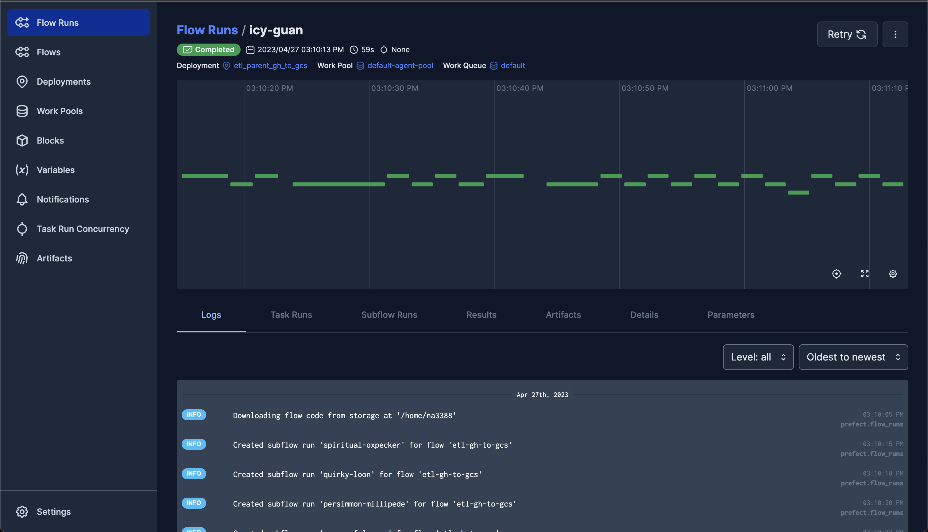Switch to the Details tab
The height and width of the screenshot is (532, 928).
click(x=644, y=315)
